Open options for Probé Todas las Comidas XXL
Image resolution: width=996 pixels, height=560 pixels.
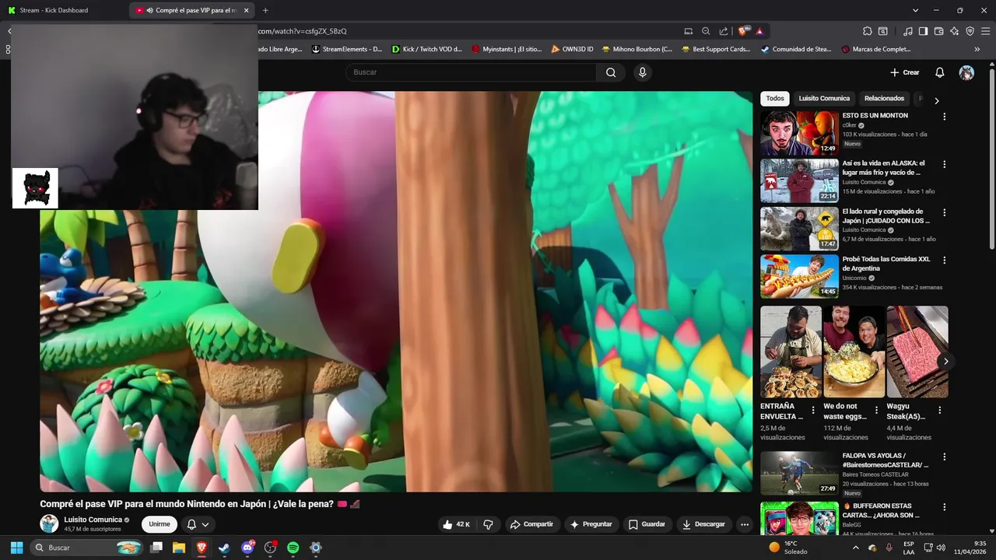tap(945, 261)
